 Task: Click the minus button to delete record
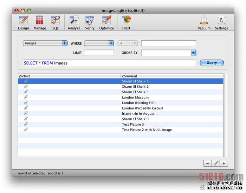(x=208, y=163)
